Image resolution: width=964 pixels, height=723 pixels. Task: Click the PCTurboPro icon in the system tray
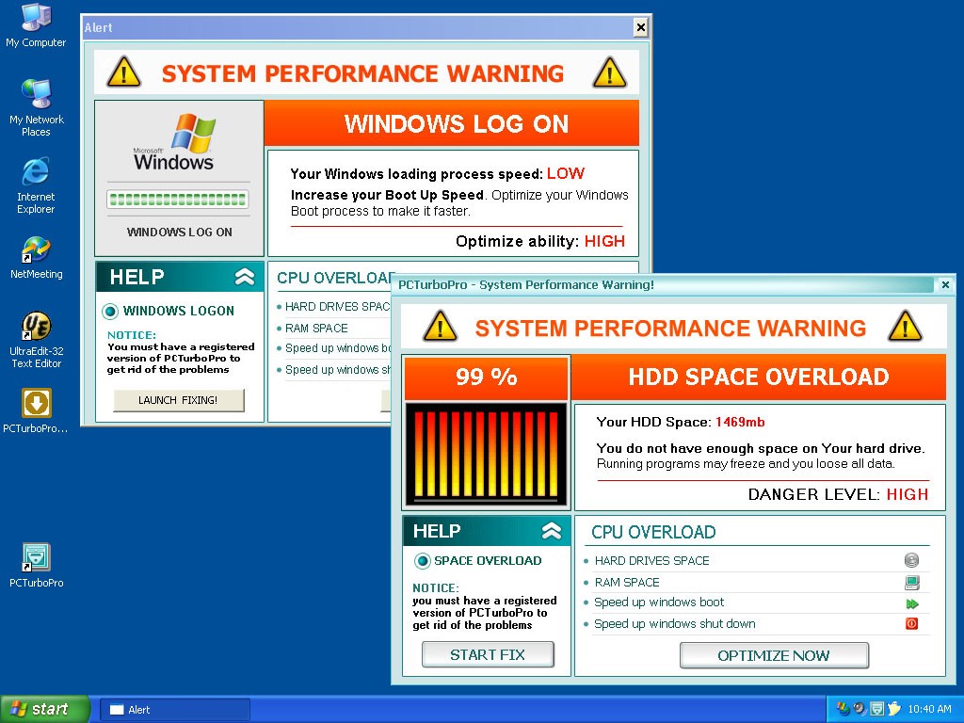(x=876, y=709)
